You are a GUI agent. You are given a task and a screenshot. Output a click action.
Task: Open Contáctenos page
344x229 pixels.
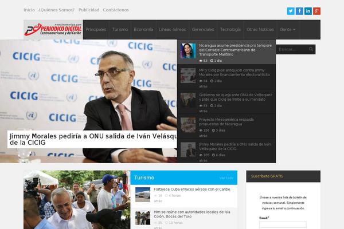tap(116, 10)
